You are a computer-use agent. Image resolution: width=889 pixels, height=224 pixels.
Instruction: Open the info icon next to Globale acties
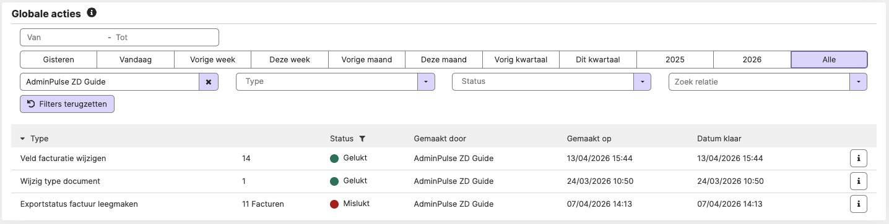[92, 13]
